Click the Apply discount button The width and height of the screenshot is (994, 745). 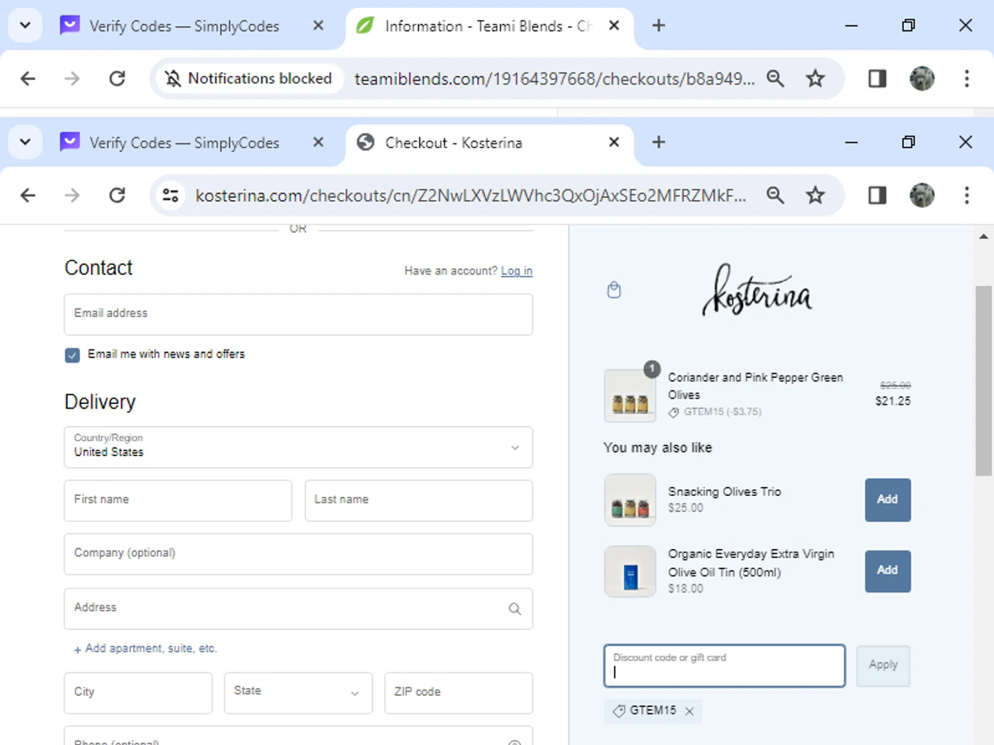[883, 666]
